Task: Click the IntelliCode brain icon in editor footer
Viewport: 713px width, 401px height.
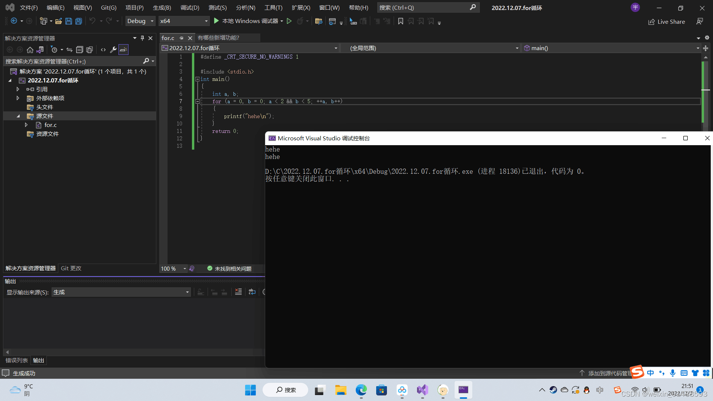Action: click(192, 268)
